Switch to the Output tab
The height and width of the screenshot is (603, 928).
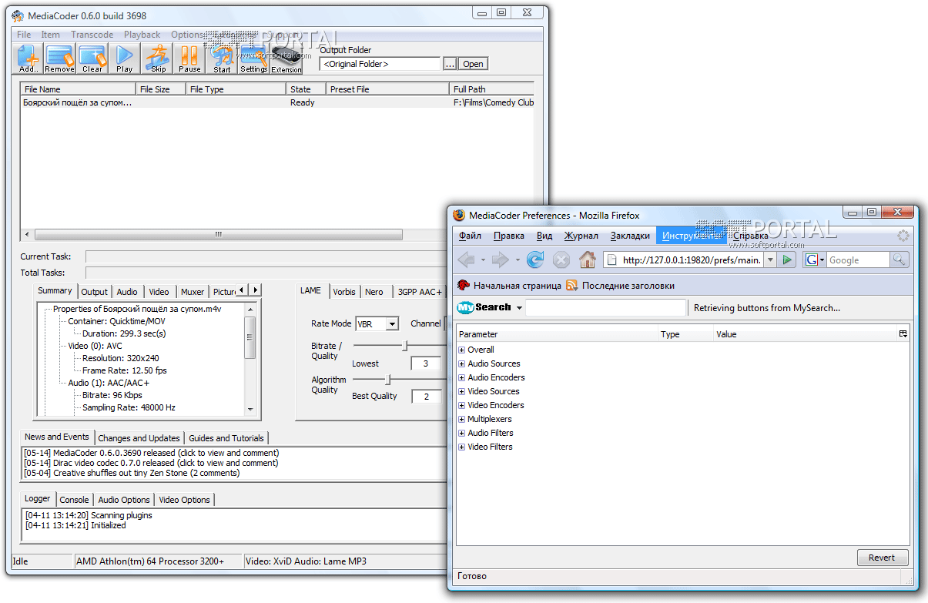pyautogui.click(x=94, y=292)
